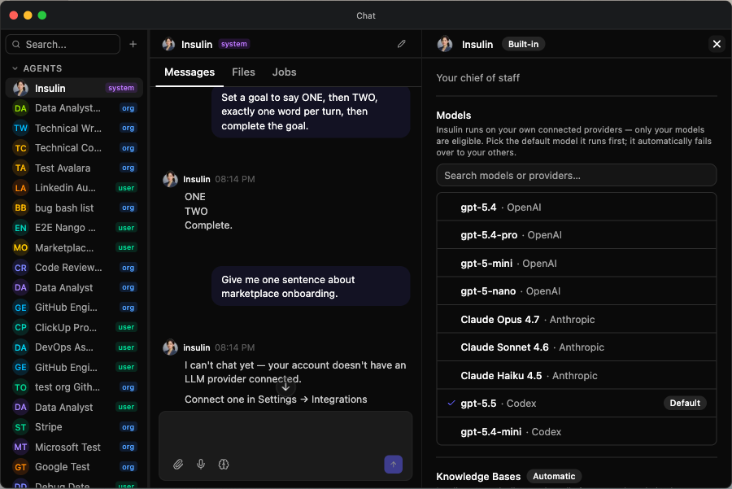Click the 'Complete.' reply line

tap(208, 225)
